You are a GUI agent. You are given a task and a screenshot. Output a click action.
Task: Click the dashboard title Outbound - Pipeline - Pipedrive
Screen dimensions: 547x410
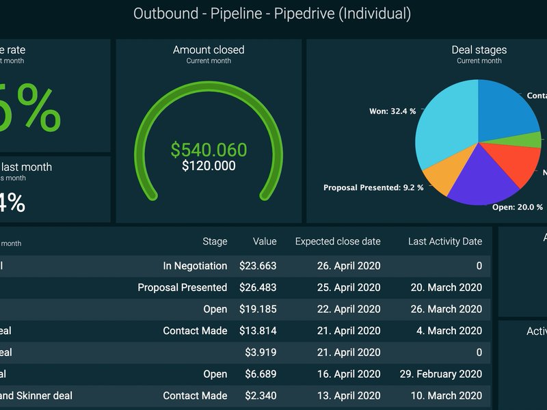click(x=271, y=14)
